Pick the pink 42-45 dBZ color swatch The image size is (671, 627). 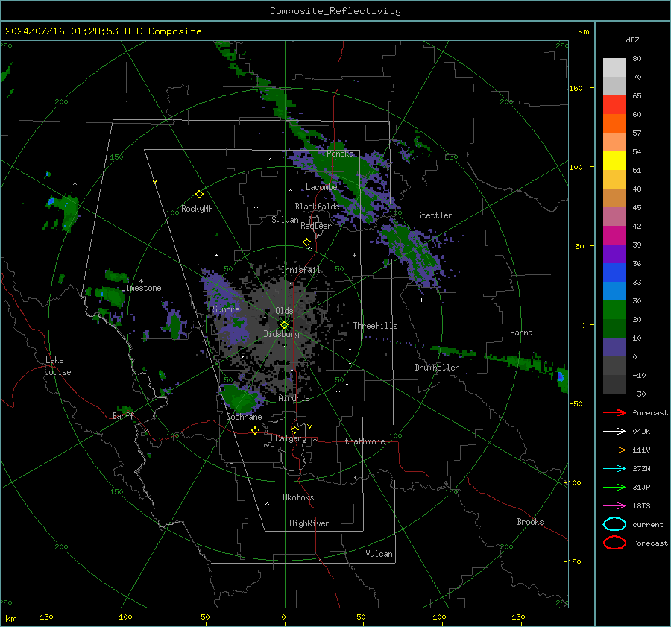click(614, 217)
